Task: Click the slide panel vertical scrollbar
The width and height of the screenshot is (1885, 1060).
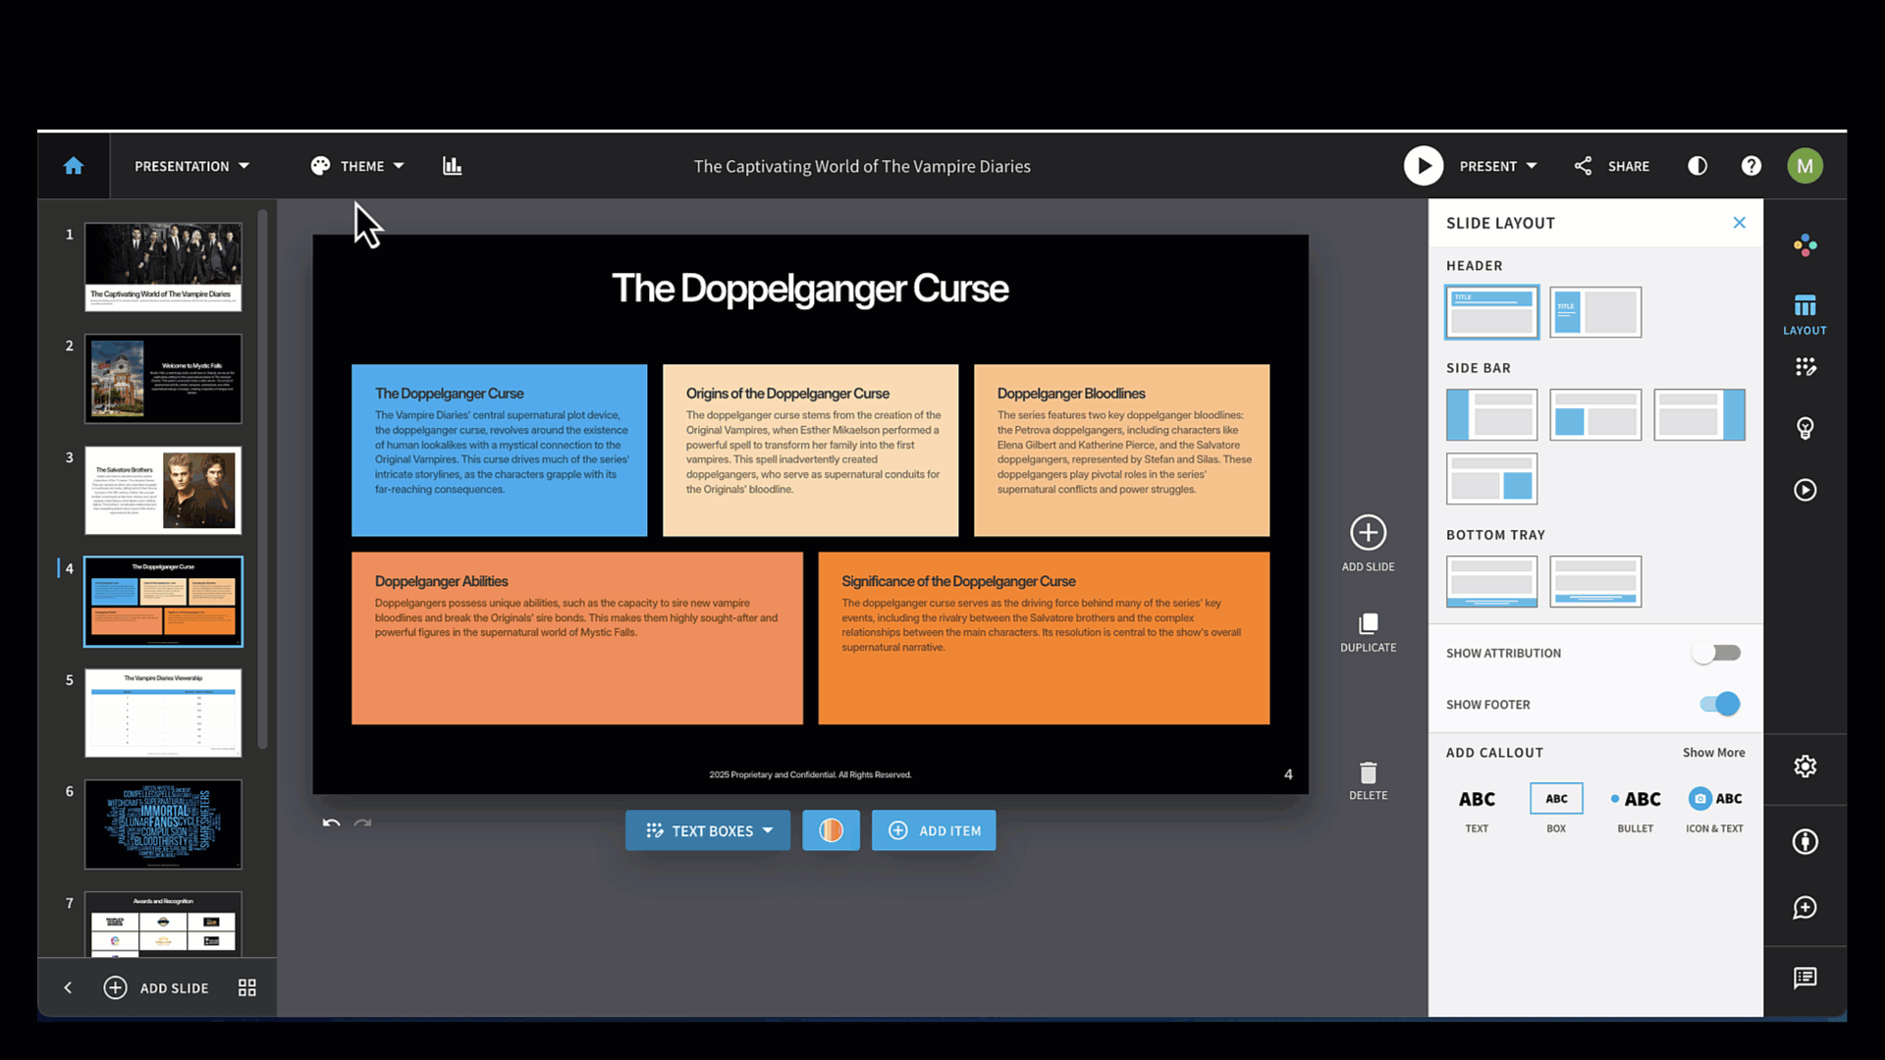Action: (x=262, y=479)
